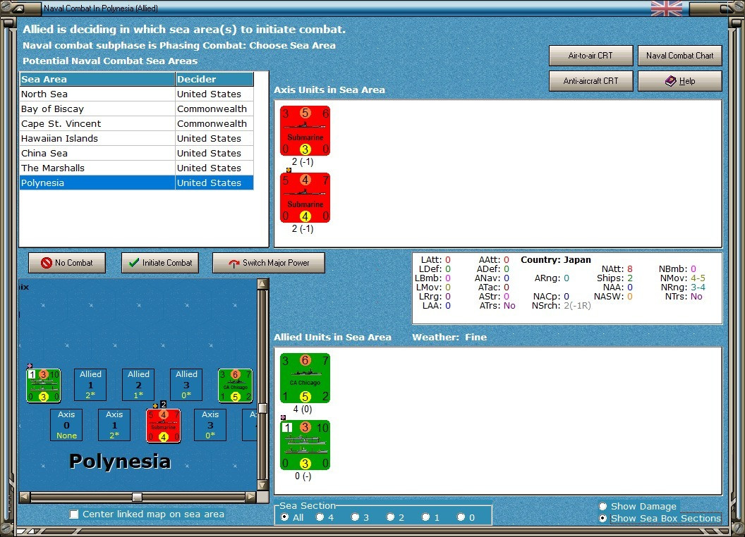Open the Air-to-air CRT chart
745x537 pixels.
tap(590, 56)
